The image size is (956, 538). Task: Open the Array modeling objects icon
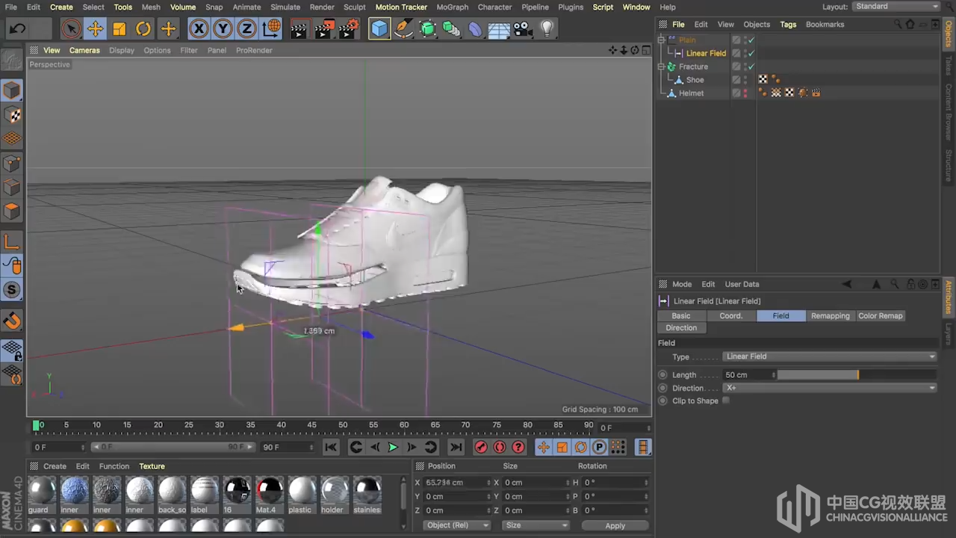coord(451,29)
